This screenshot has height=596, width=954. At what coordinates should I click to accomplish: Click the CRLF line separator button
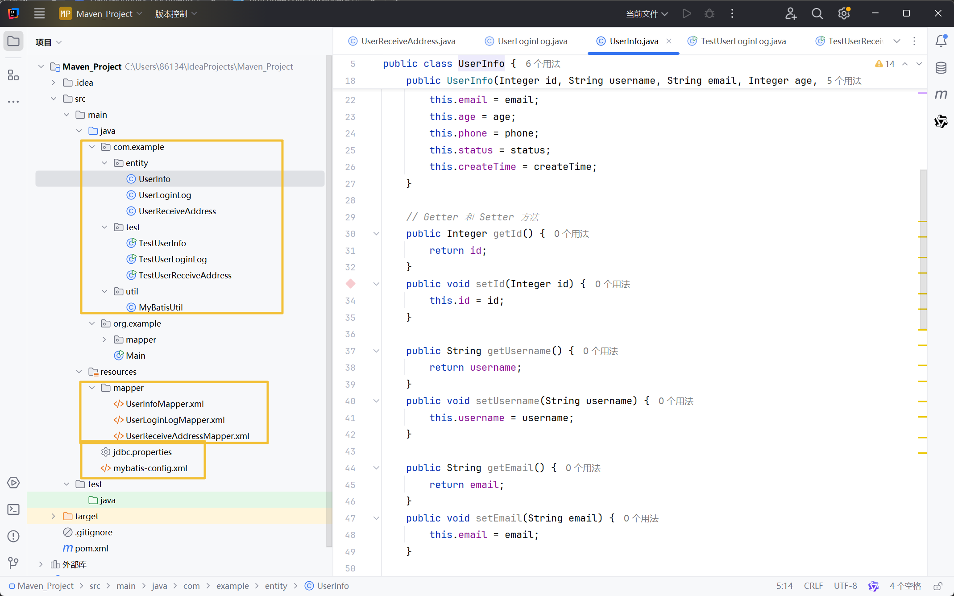tap(813, 586)
